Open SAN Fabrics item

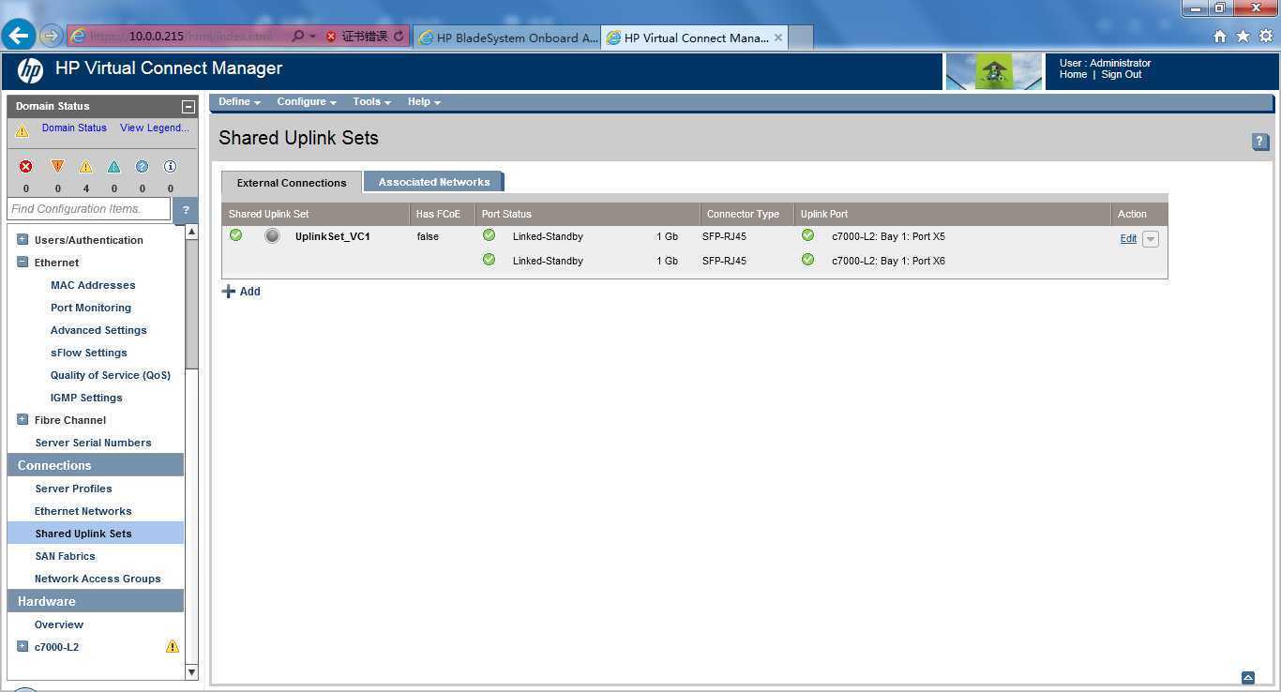click(x=65, y=556)
